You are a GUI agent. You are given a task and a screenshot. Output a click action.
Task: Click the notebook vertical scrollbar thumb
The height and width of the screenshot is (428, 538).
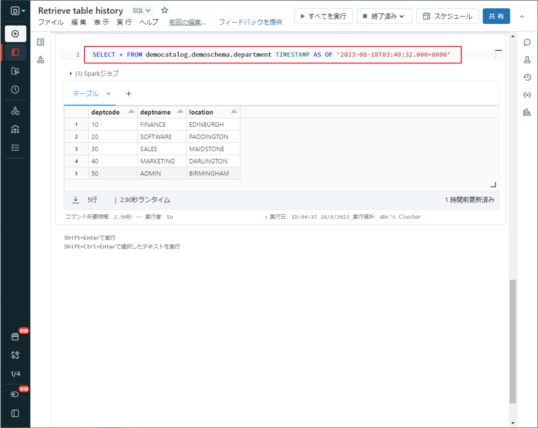(x=513, y=342)
